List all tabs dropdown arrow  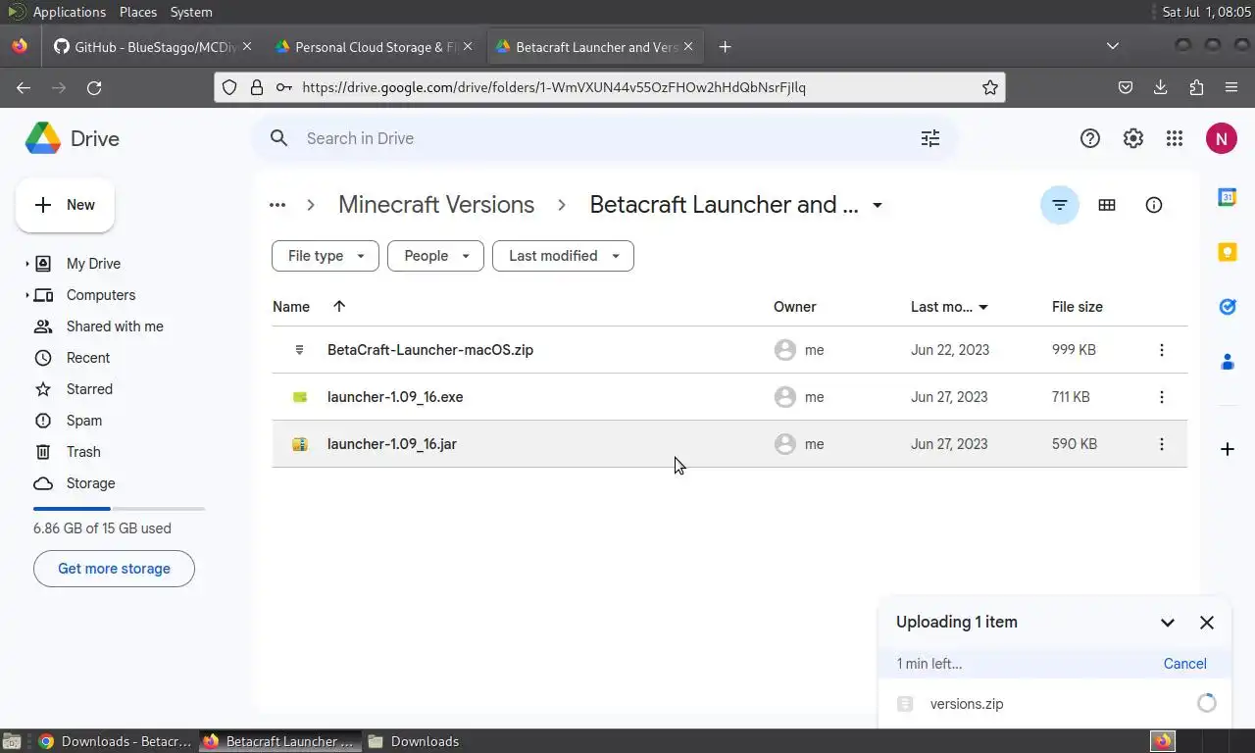point(1113,46)
